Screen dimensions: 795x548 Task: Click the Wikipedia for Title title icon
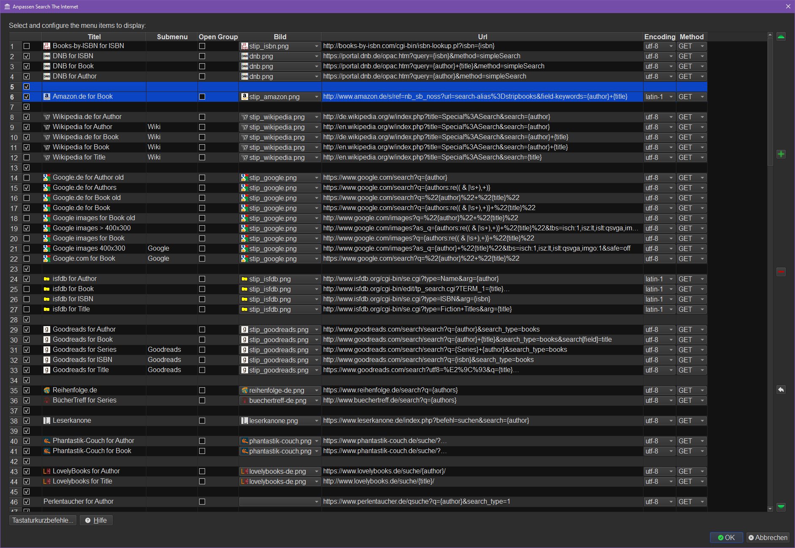[47, 157]
